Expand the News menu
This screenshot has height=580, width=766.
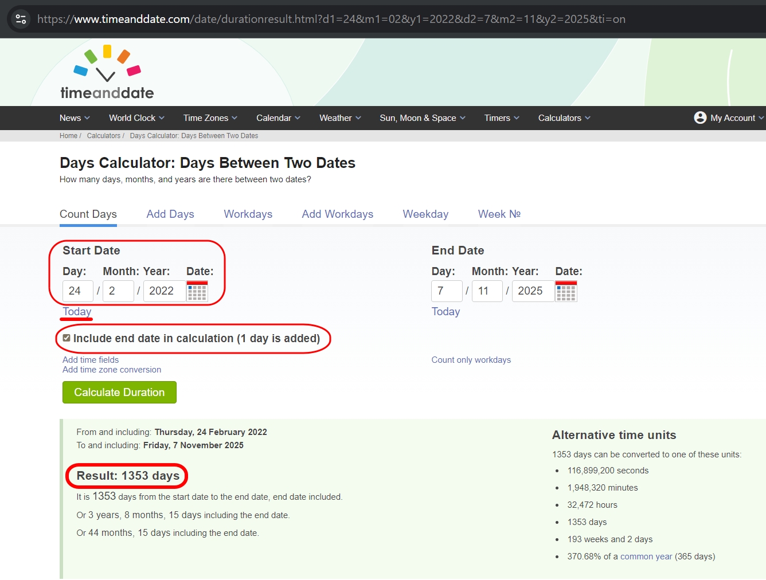coord(75,118)
